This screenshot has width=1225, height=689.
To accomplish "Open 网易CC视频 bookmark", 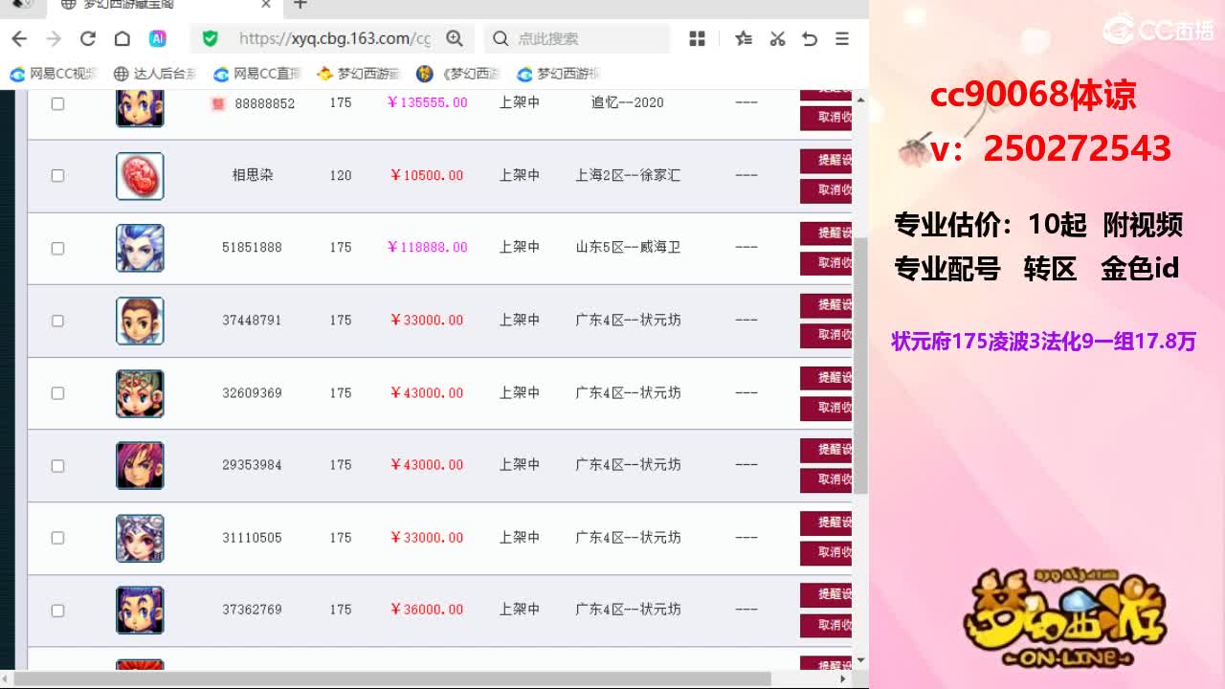I will click(x=55, y=74).
